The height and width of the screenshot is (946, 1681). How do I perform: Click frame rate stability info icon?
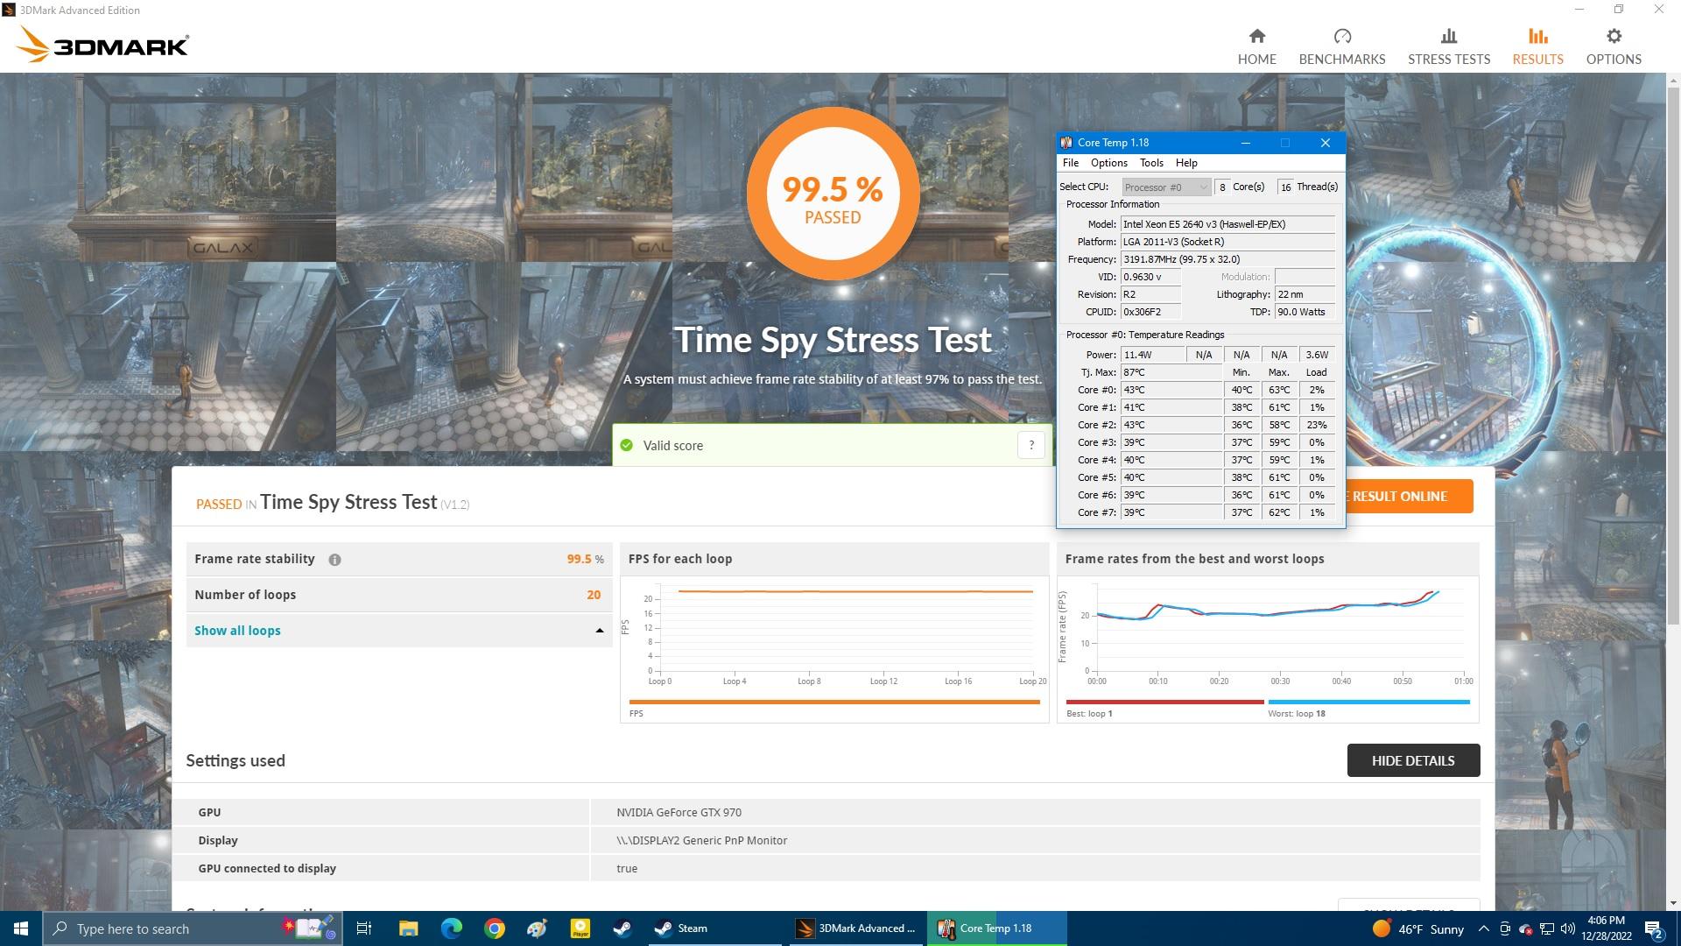coord(334,560)
